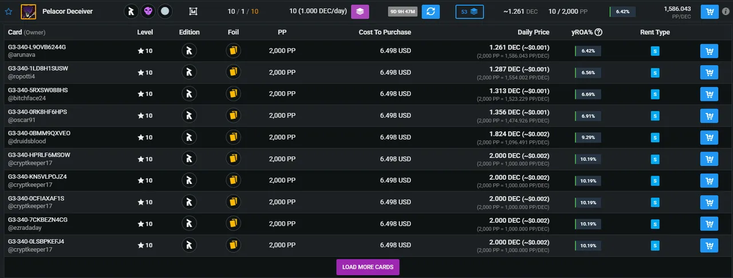
Task: Sort the table by the Daily Price column
Action: tap(533, 33)
